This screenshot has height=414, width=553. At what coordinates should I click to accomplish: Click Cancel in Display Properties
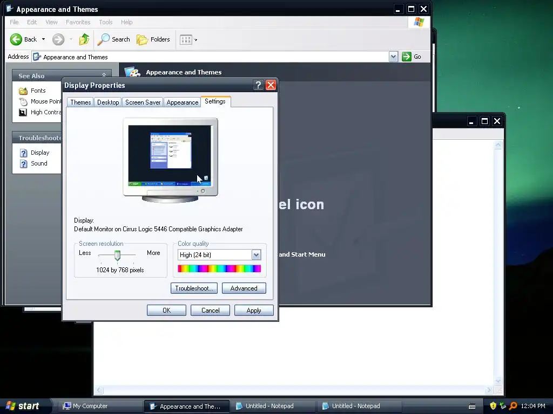(x=210, y=310)
